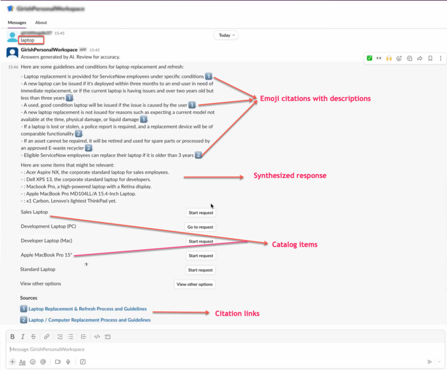Image resolution: width=447 pixels, height=370 pixels.
Task: Start request for Sales Laptop
Action: (201, 212)
